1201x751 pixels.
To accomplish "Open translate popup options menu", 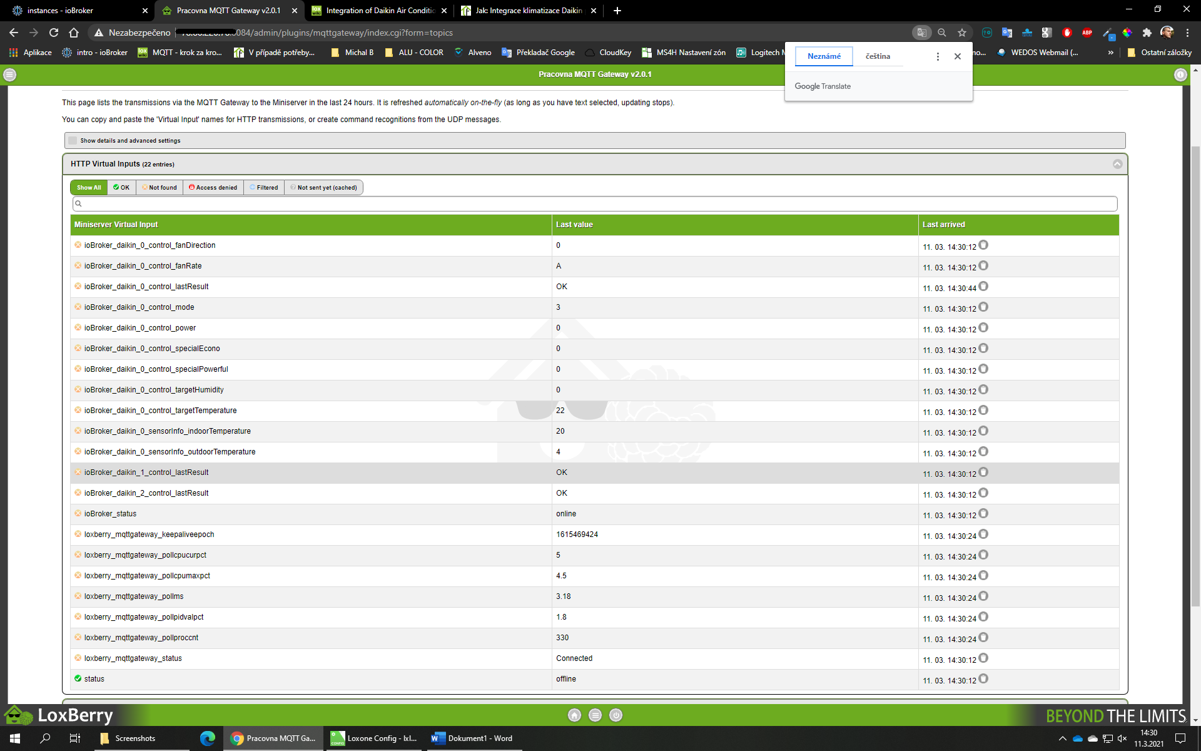I will 937,56.
